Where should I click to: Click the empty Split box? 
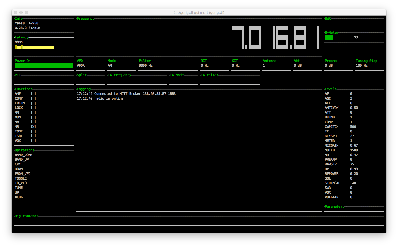pyautogui.click(x=91, y=80)
